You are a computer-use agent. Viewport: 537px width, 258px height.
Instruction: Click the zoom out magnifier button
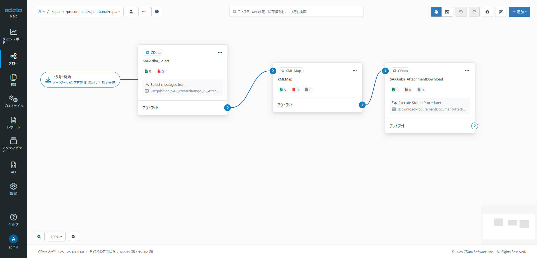coord(73,236)
